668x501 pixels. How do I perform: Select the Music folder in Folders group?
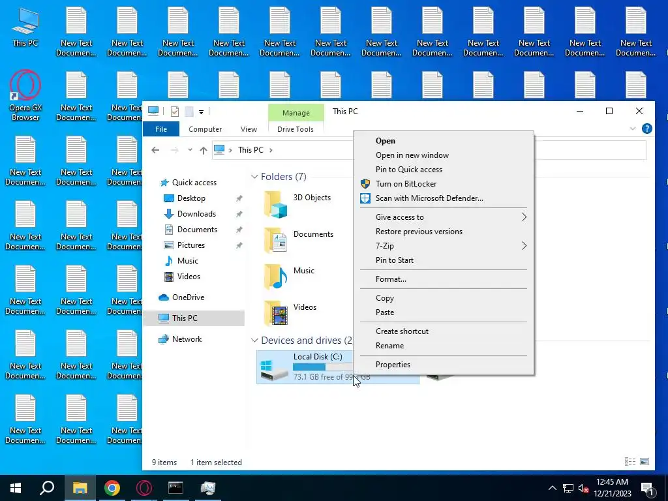pos(290,277)
